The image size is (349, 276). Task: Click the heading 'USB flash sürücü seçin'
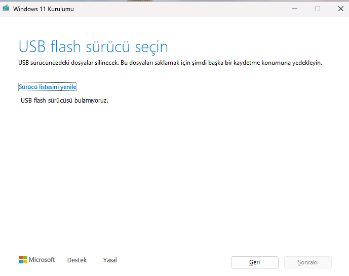tap(93, 47)
